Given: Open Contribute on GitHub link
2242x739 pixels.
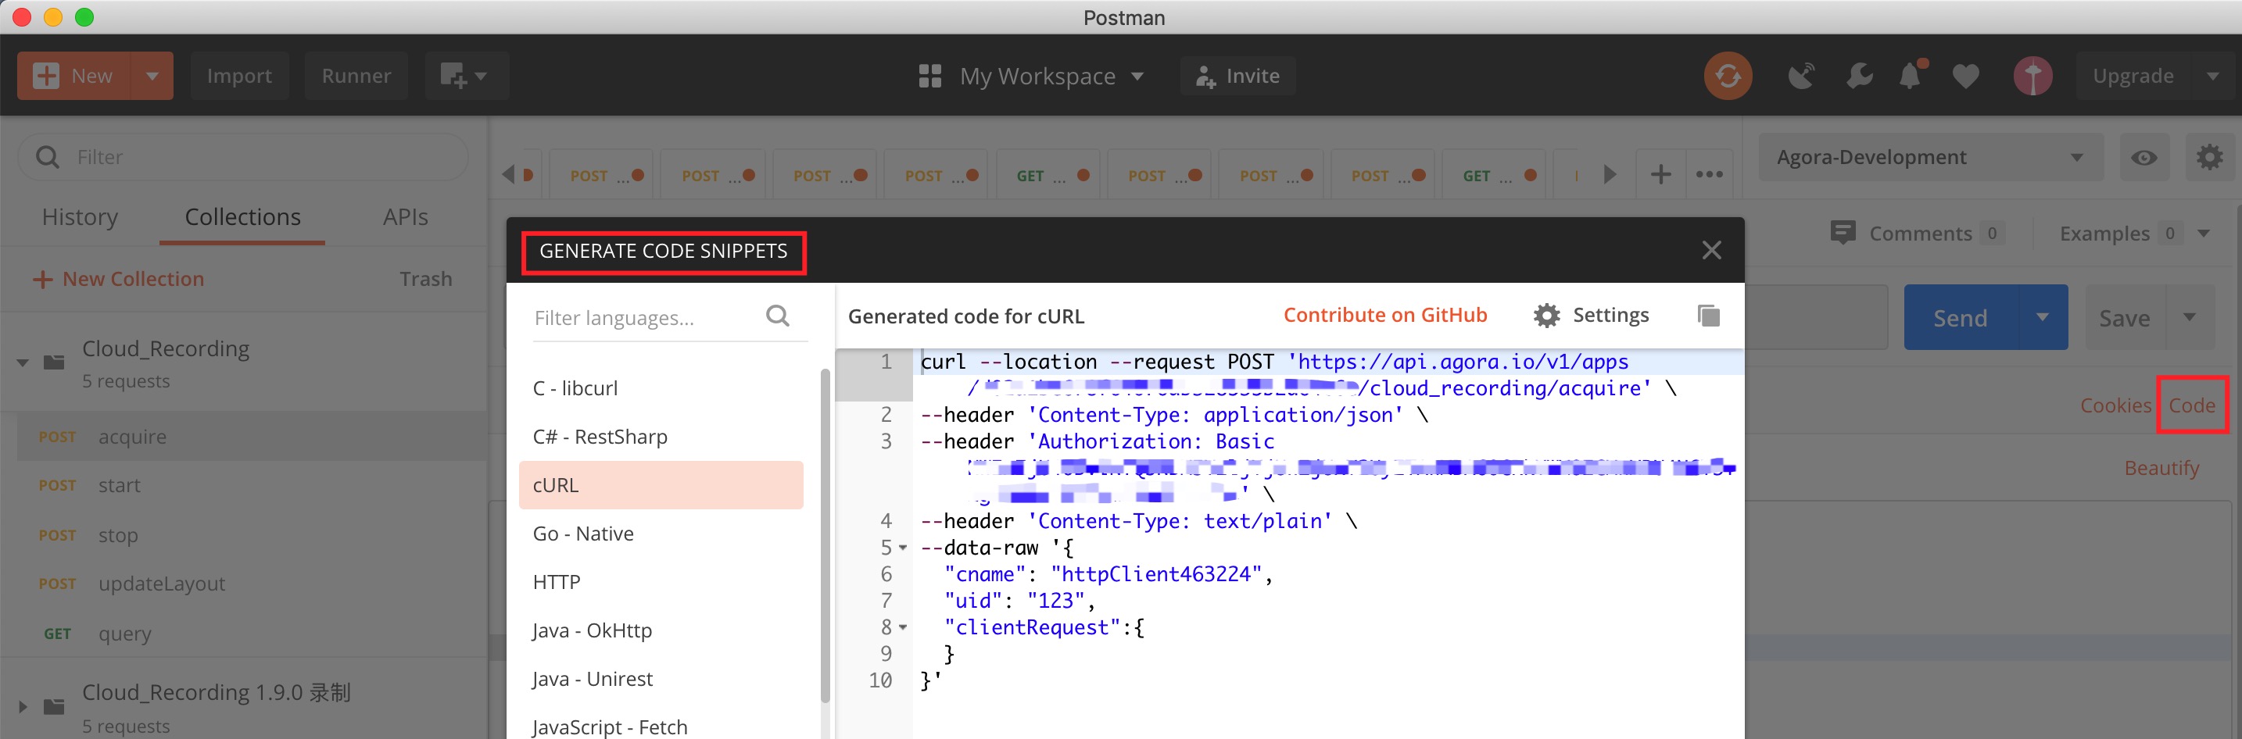Looking at the screenshot, I should (1384, 315).
